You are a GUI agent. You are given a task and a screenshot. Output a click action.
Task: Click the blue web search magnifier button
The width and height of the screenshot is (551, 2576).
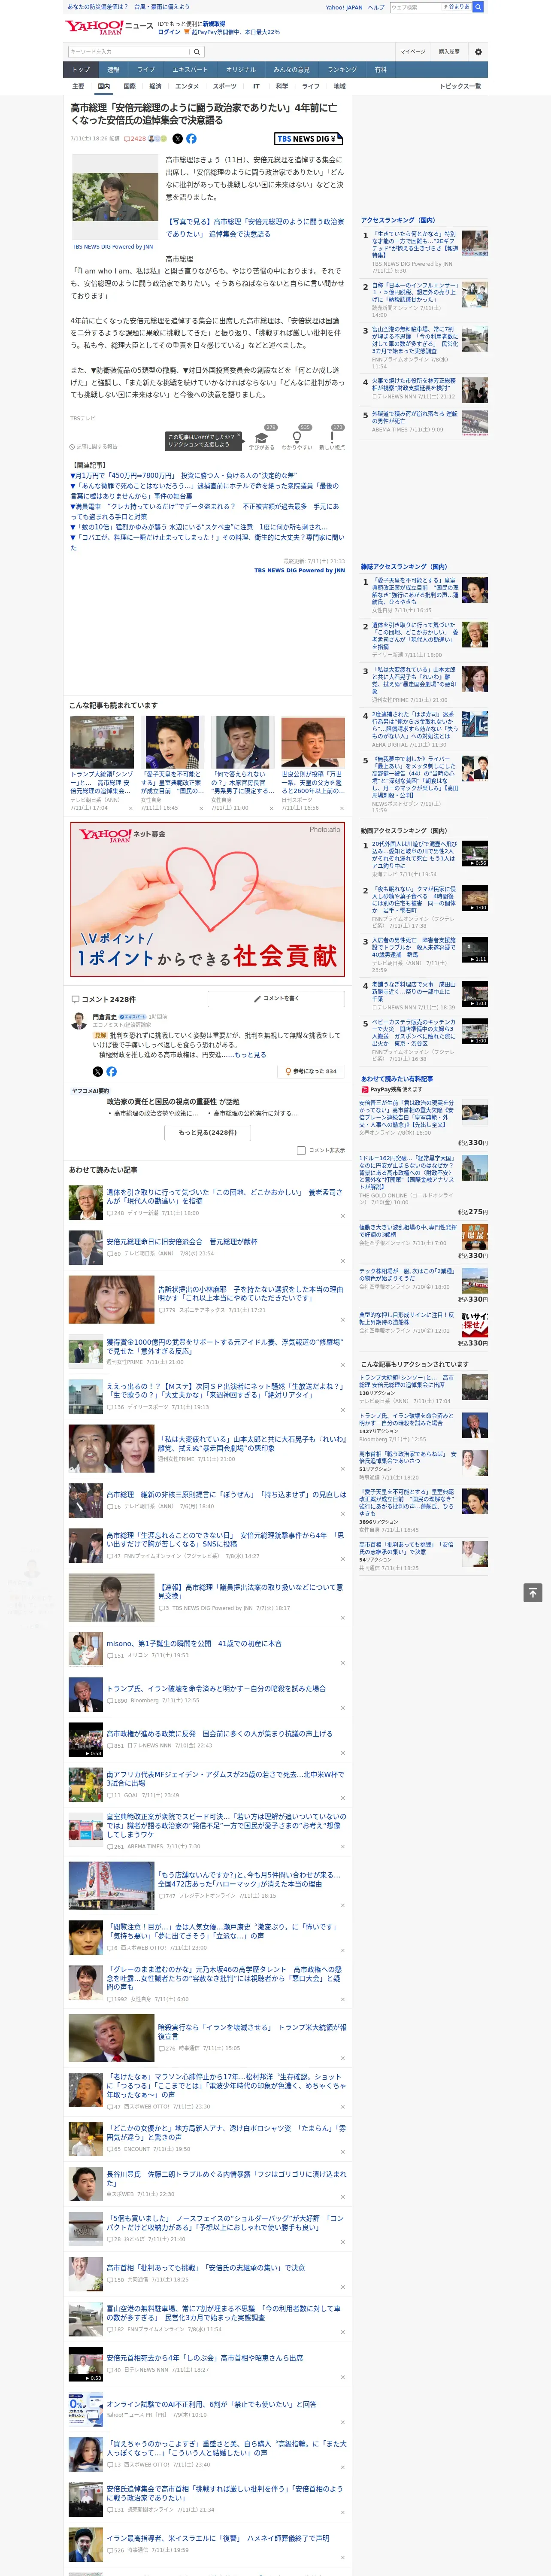[478, 7]
